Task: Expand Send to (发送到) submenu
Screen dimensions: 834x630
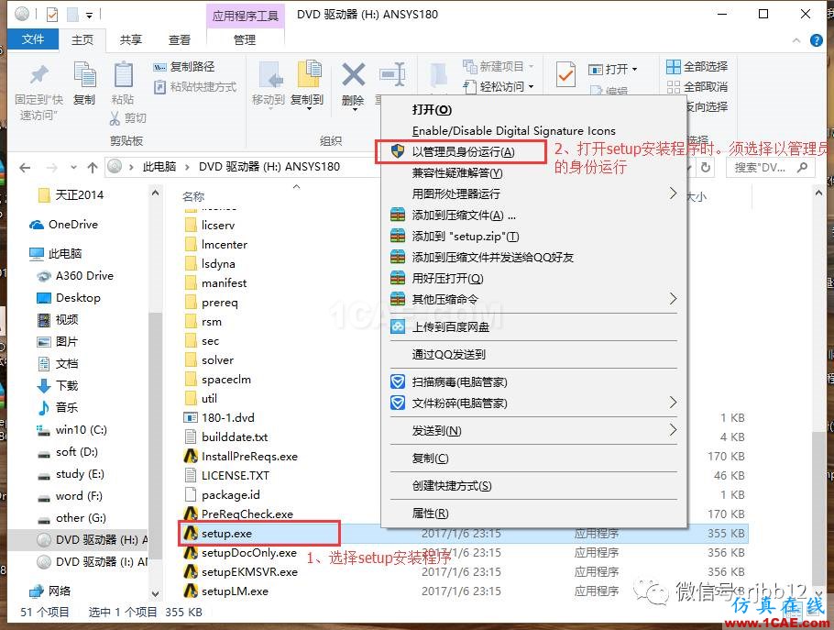Action: [x=673, y=430]
